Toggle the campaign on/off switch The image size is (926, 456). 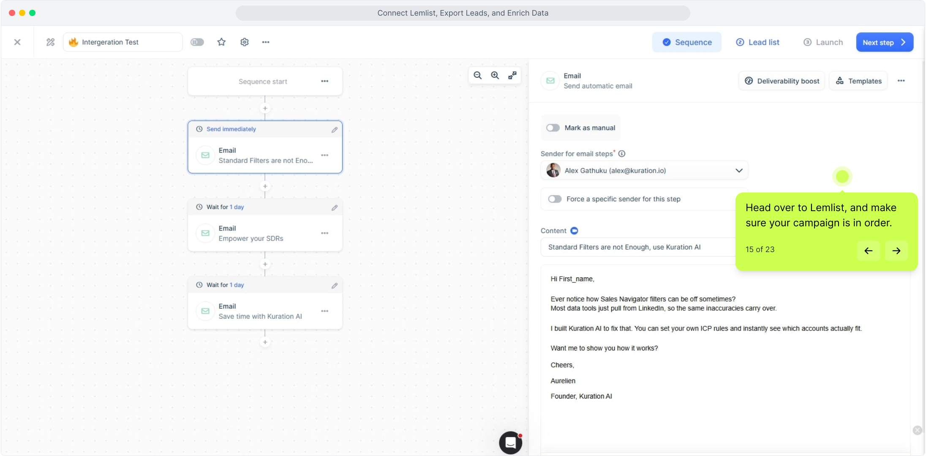point(197,42)
